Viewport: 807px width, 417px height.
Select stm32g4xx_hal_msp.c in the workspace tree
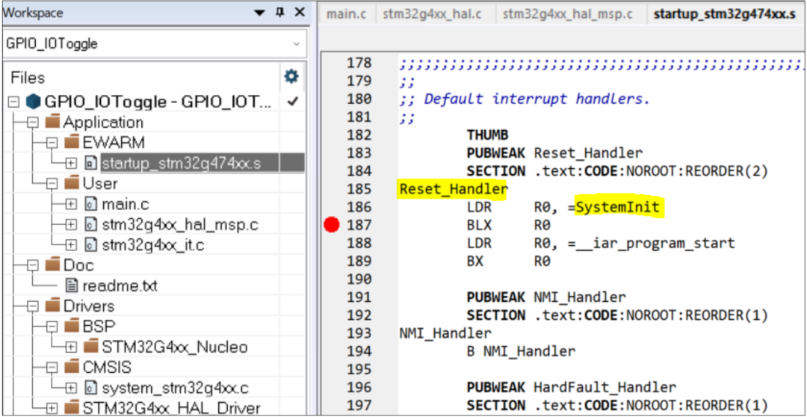point(179,225)
